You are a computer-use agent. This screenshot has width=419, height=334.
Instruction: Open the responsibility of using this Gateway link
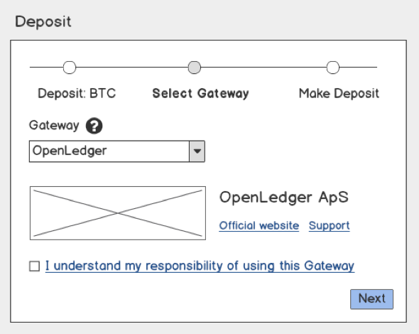point(200,266)
